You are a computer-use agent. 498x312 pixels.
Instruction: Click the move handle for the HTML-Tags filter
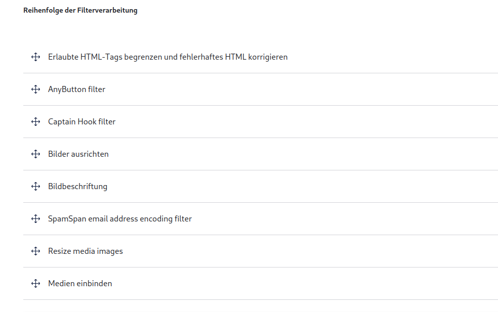point(35,57)
